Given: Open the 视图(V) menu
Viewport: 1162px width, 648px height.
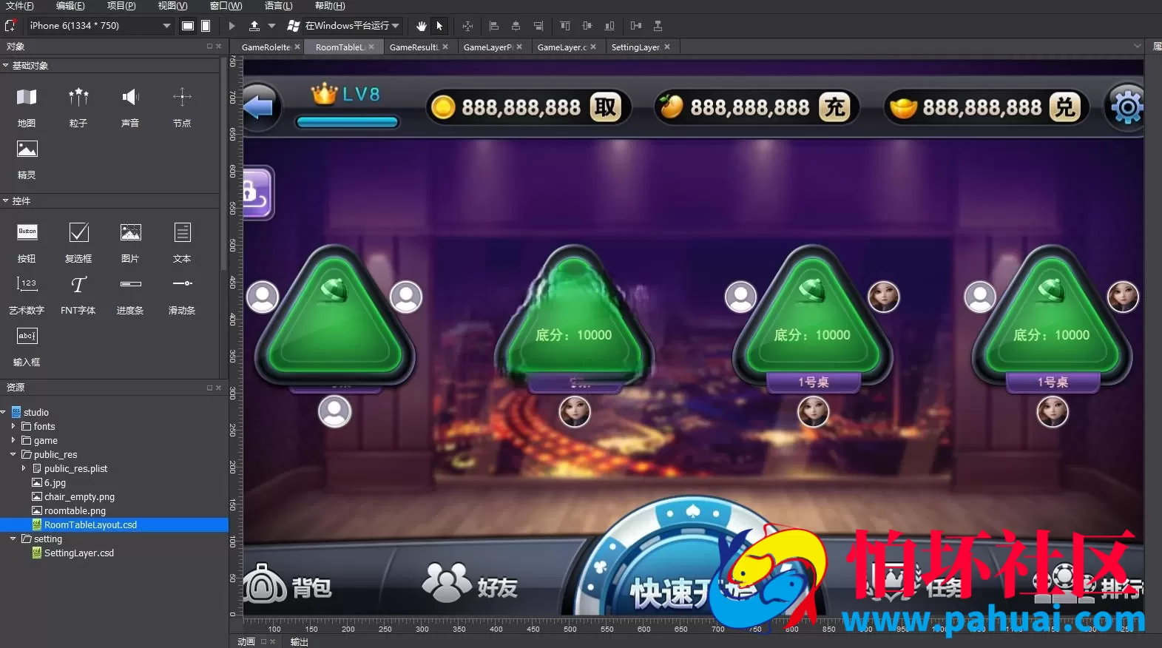Looking at the screenshot, I should click(172, 5).
